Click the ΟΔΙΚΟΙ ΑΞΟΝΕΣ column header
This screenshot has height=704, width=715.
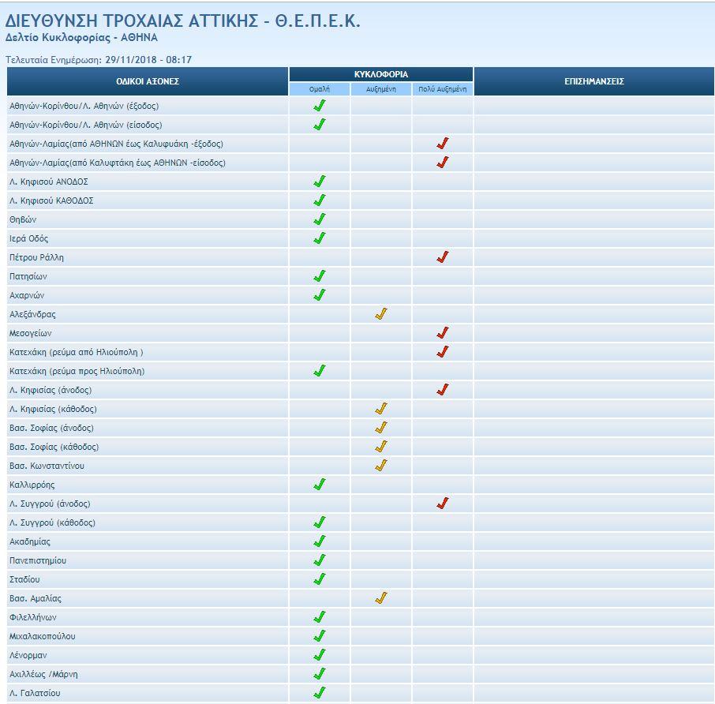[148, 81]
